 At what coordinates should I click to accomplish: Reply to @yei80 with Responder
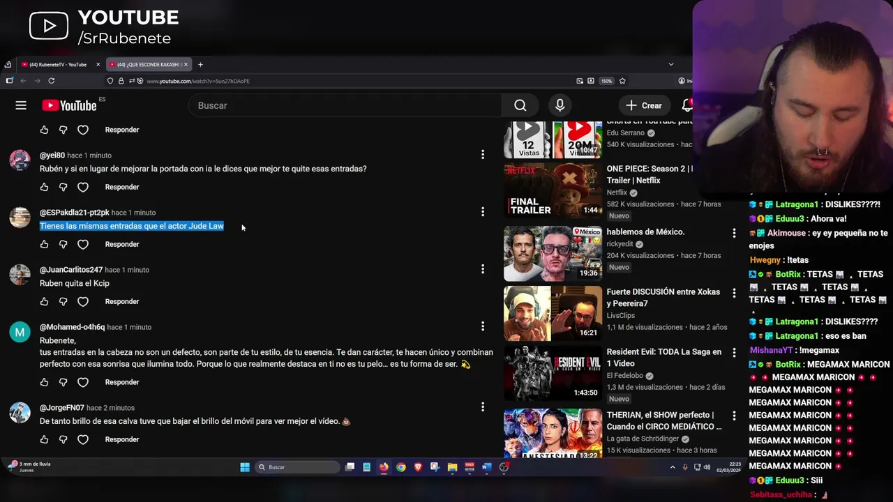tap(122, 187)
